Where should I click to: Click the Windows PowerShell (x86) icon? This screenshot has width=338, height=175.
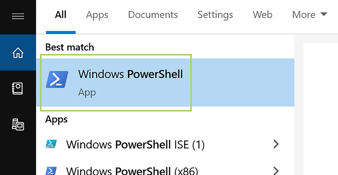tap(51, 170)
